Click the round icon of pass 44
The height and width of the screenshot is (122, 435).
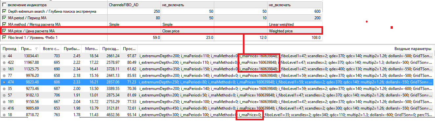(4, 56)
